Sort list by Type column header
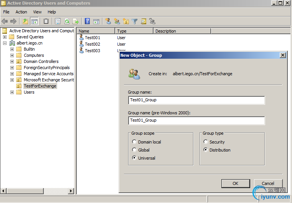This screenshot has width=292, height=203. click(134, 31)
